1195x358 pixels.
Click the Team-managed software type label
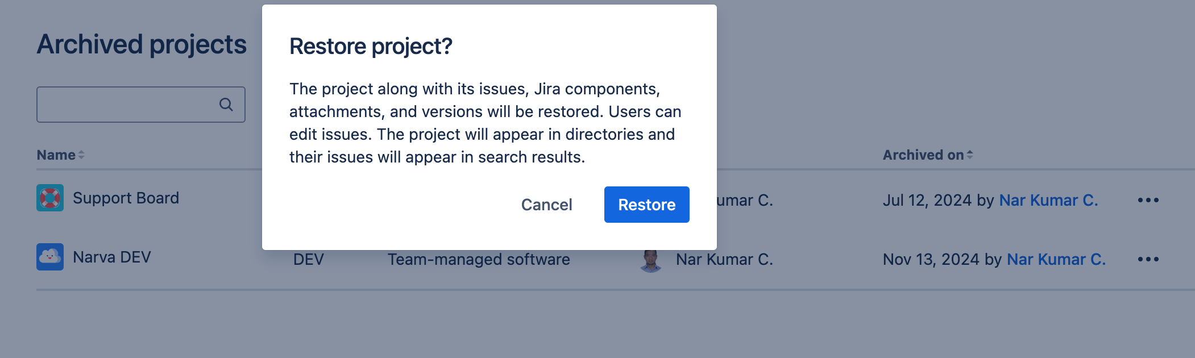479,259
